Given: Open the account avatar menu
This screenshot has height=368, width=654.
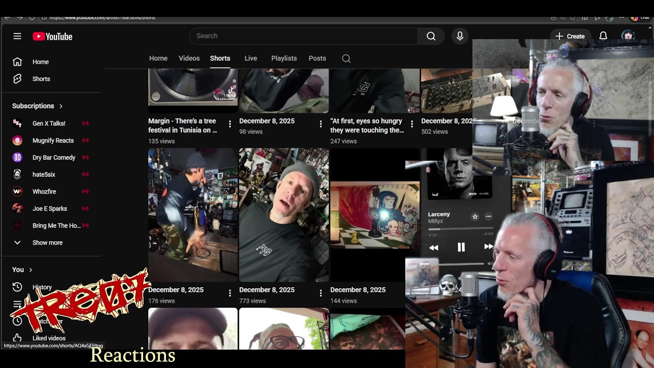Looking at the screenshot, I should (628, 35).
